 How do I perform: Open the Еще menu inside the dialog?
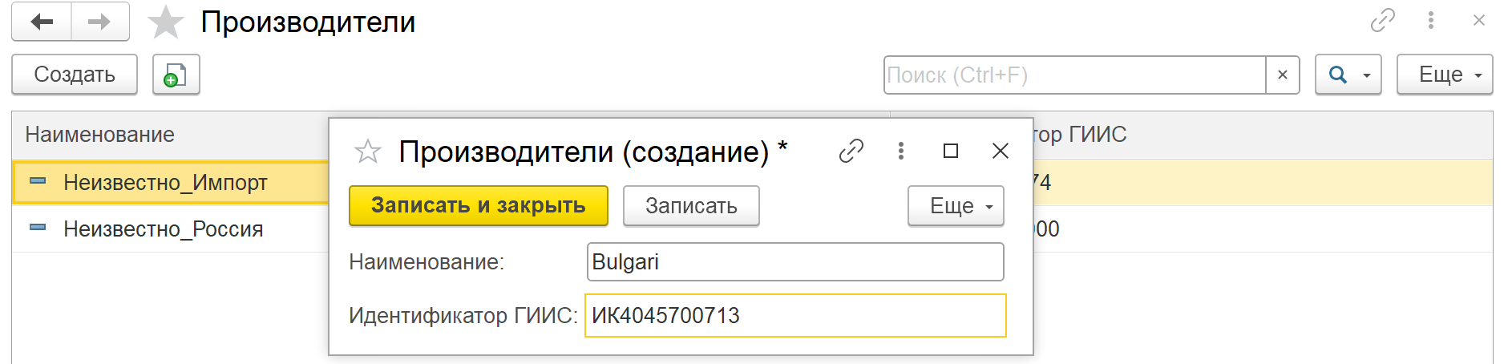pyautogui.click(x=956, y=206)
